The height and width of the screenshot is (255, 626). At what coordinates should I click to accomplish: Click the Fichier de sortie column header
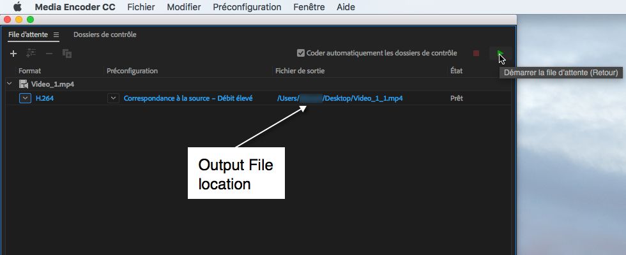[300, 71]
